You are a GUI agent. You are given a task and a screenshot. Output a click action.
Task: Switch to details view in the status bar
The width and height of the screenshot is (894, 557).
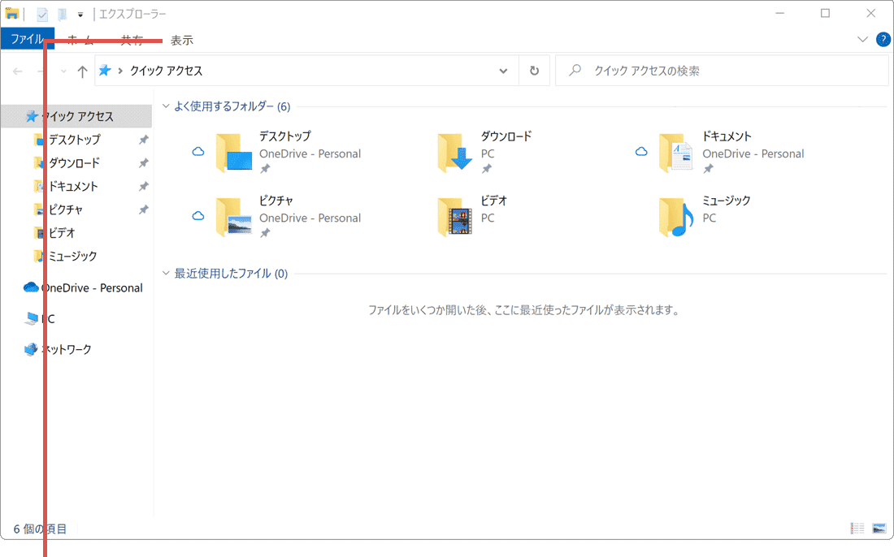[857, 529]
